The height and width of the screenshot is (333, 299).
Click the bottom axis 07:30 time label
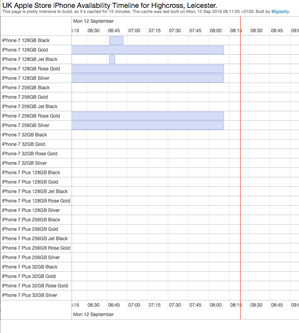[x=175, y=305]
